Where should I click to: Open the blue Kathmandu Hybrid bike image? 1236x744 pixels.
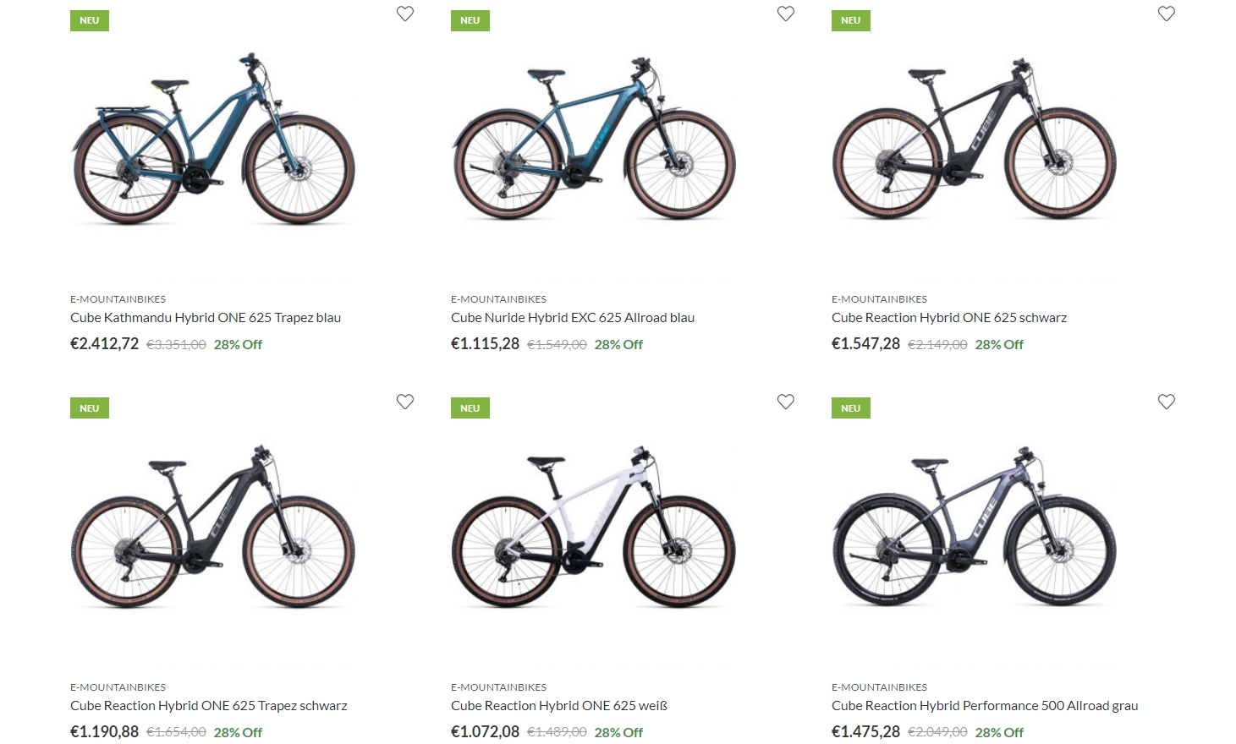[213, 139]
